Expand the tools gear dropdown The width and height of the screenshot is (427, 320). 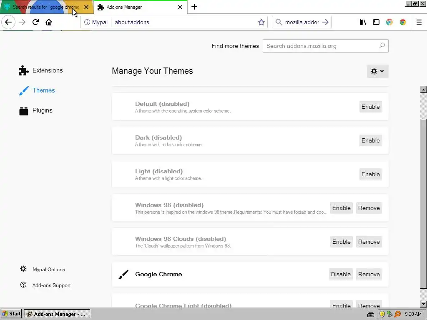tap(377, 71)
